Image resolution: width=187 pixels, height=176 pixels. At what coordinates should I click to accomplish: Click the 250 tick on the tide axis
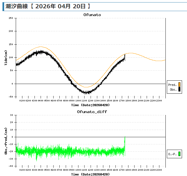click(x=11, y=18)
